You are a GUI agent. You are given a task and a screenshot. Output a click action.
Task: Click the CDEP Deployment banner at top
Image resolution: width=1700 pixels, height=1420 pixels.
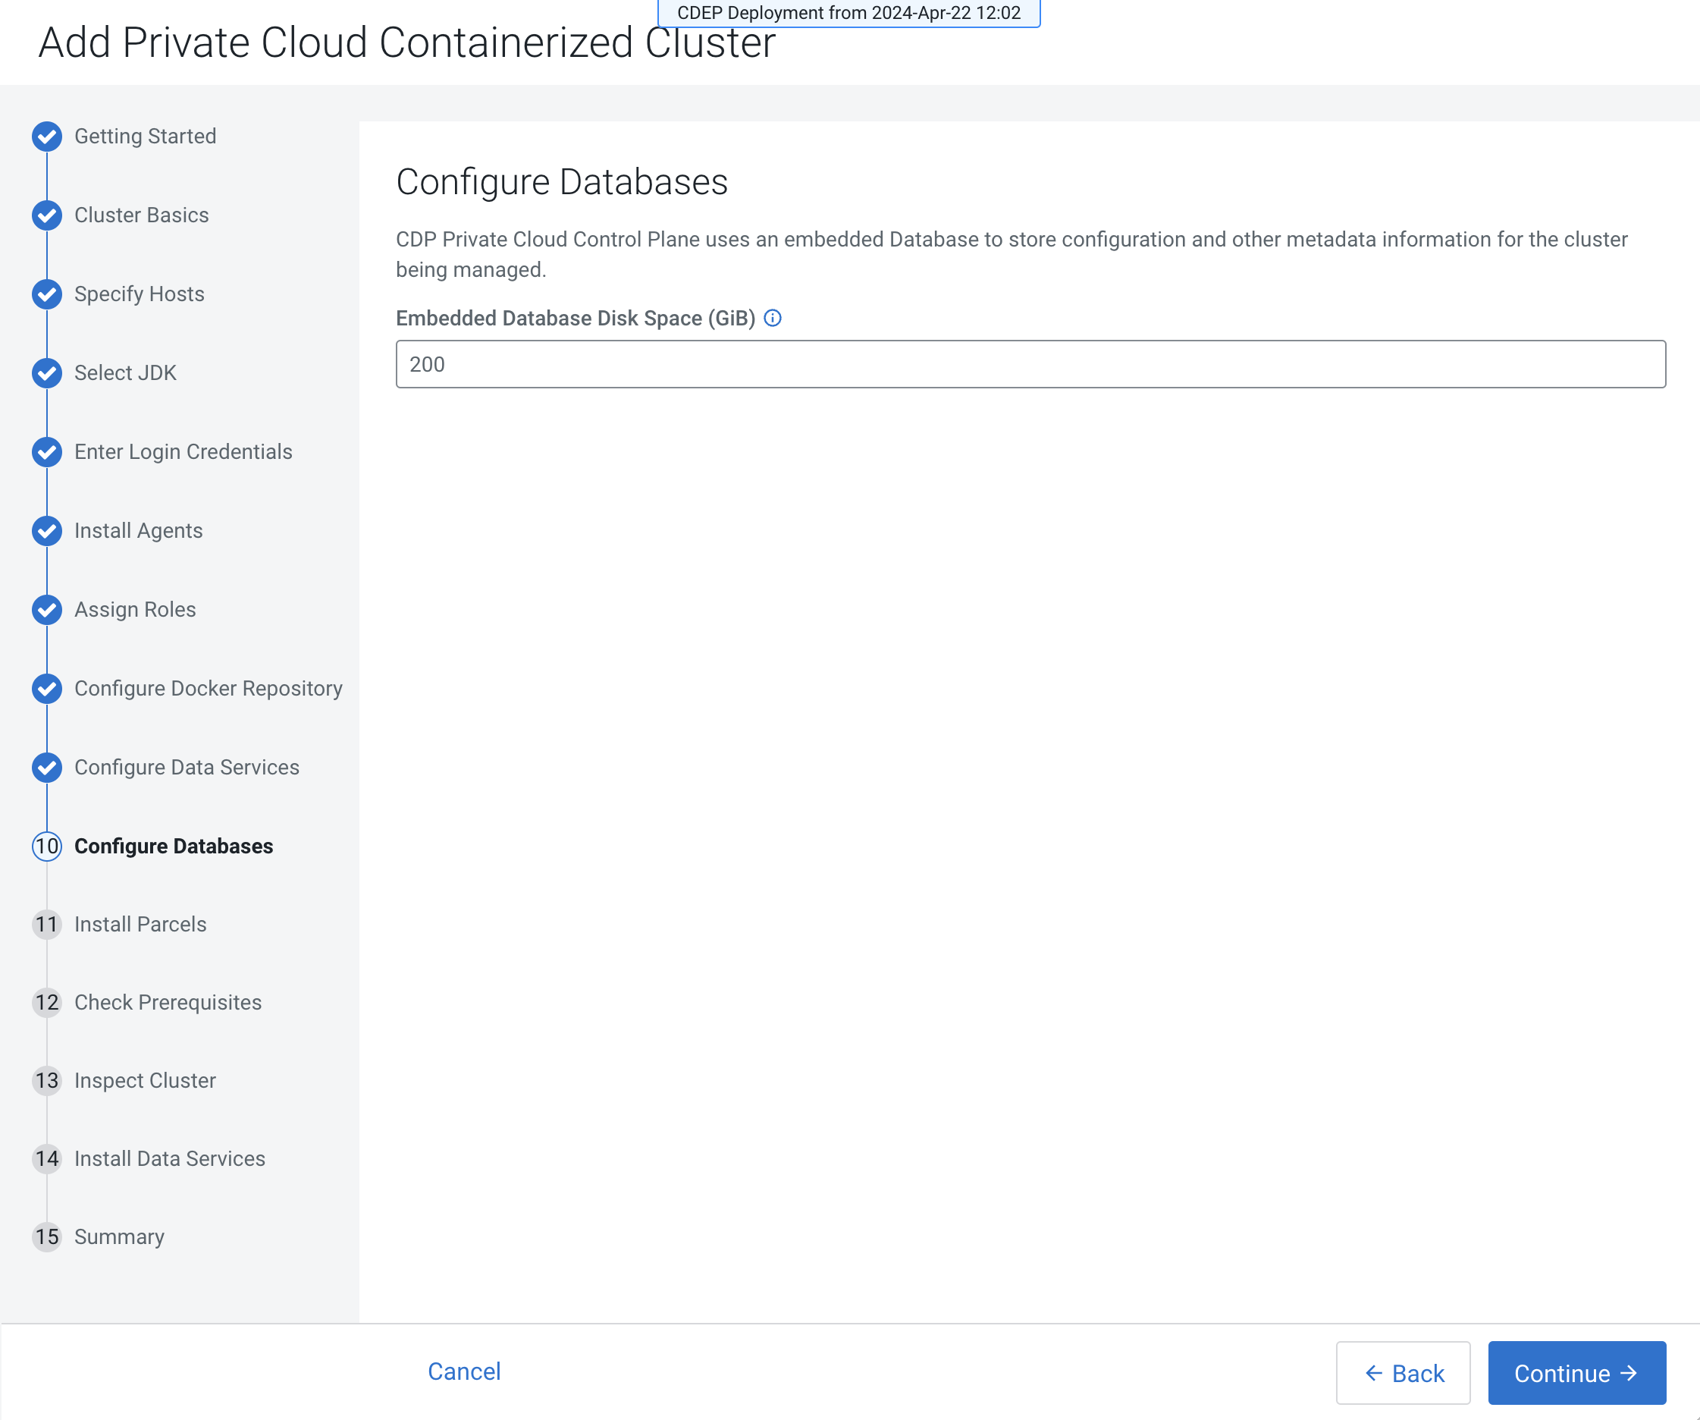(848, 13)
